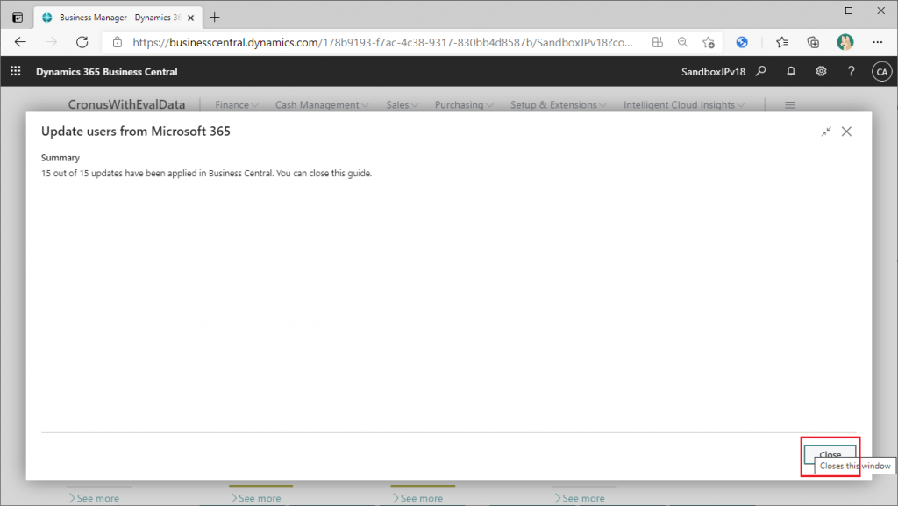Screen dimensions: 898x506
Task: Click the SandboxJPv18 environment name
Action: coord(713,72)
